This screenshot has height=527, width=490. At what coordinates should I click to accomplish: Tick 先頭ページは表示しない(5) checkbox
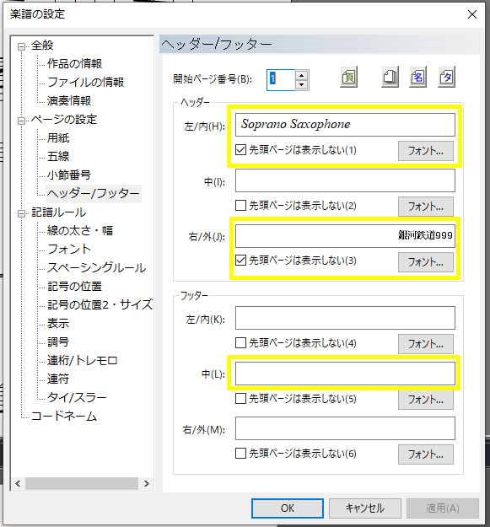click(240, 398)
